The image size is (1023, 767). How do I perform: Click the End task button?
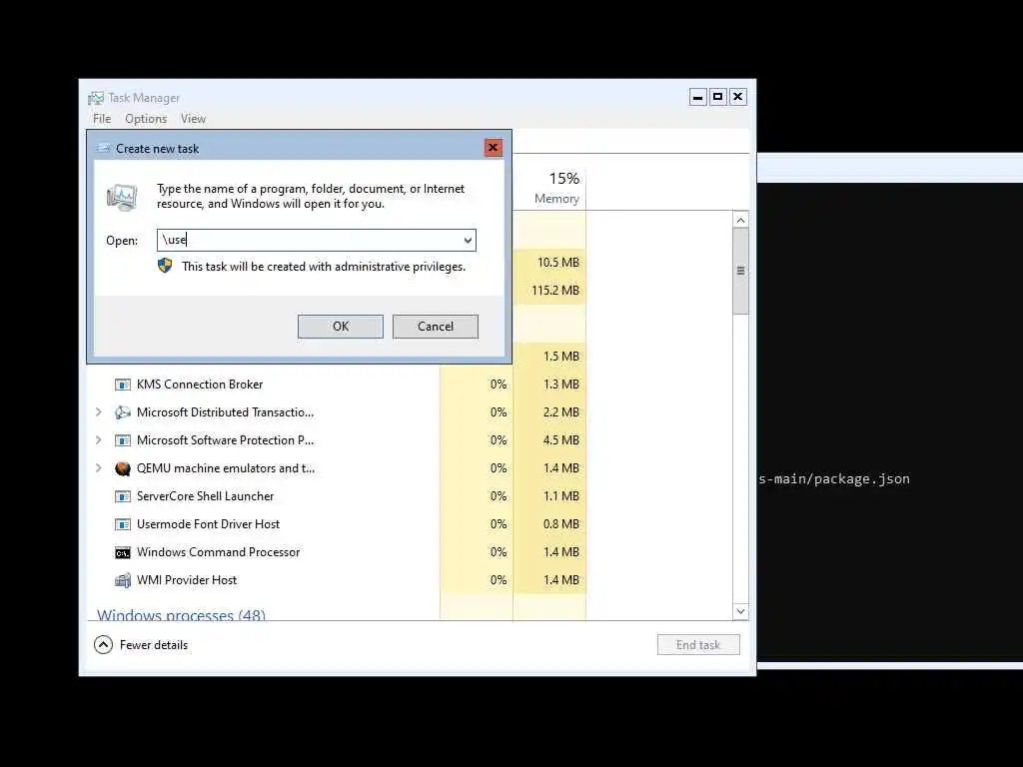(x=698, y=645)
